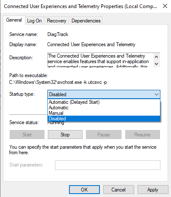171x197 pixels.
Task: Click the OK button
Action: pyautogui.click(x=84, y=190)
